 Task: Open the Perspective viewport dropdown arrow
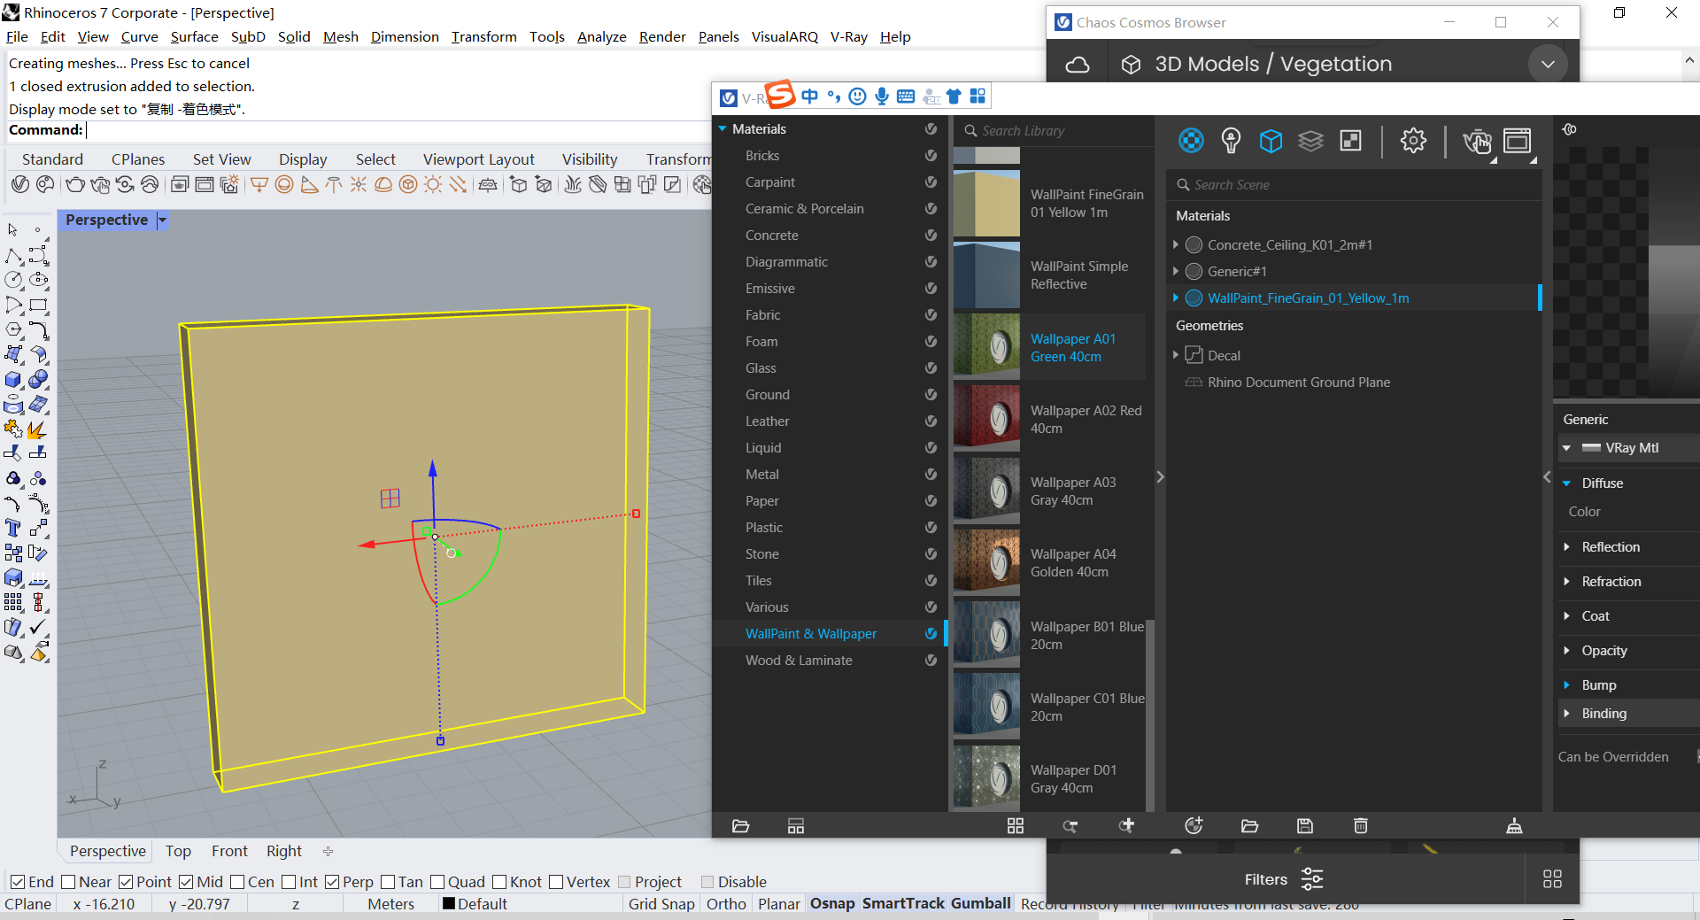[162, 220]
